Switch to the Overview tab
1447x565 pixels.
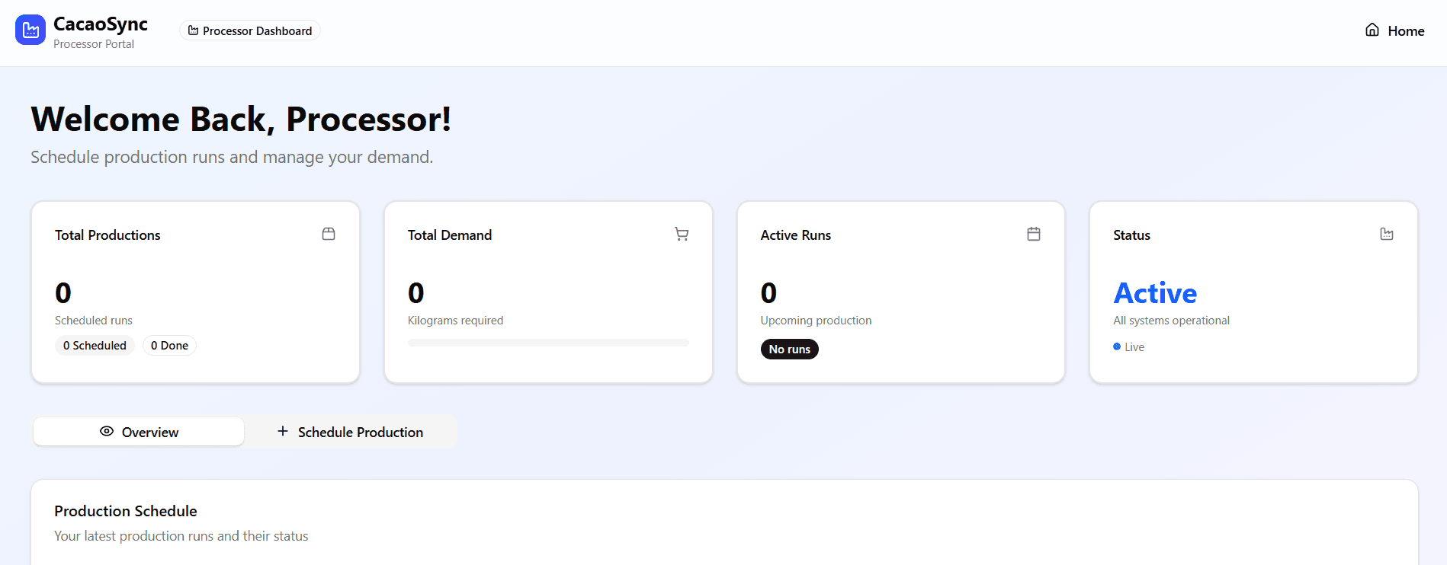[x=139, y=431]
